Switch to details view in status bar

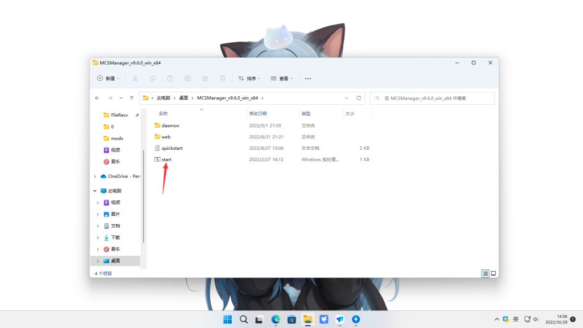click(485, 274)
